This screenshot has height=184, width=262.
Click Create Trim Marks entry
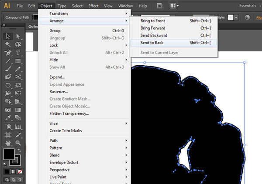pos(84,131)
